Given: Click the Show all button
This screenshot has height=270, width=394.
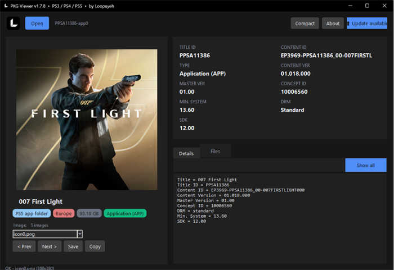Looking at the screenshot, I should point(366,165).
